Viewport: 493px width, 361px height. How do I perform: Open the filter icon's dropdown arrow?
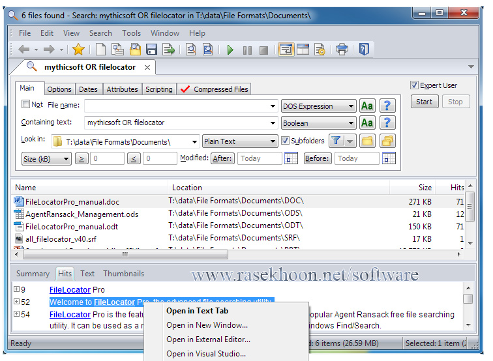[350, 141]
